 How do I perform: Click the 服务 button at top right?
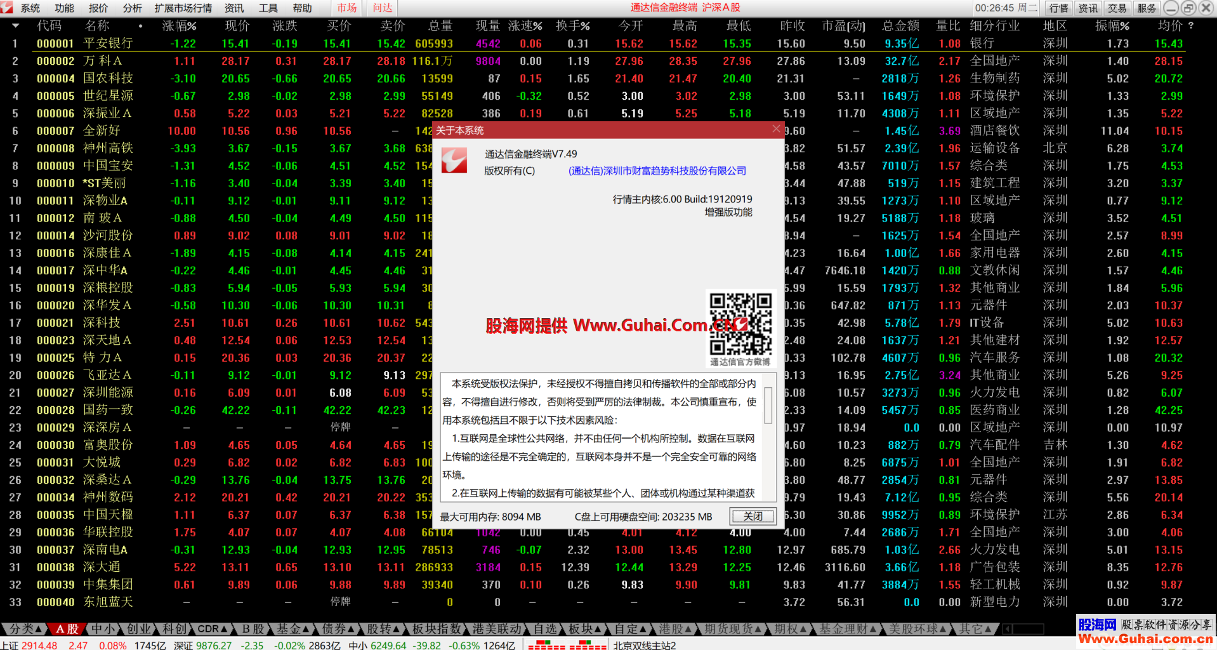1147,8
